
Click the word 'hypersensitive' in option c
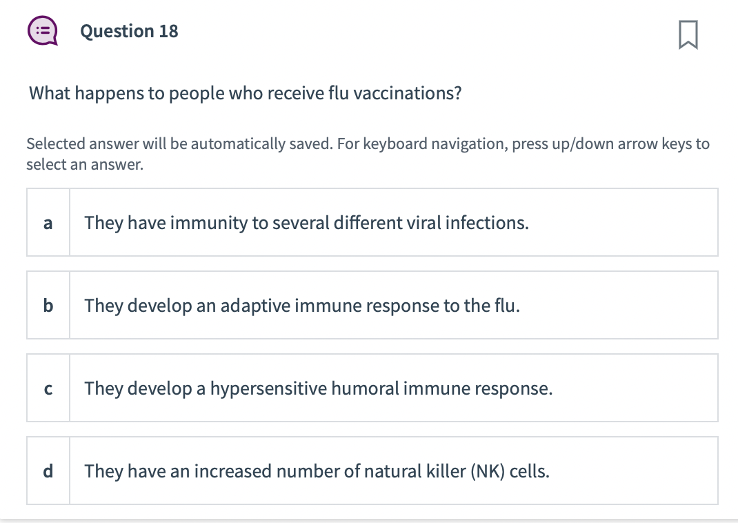[268, 388]
